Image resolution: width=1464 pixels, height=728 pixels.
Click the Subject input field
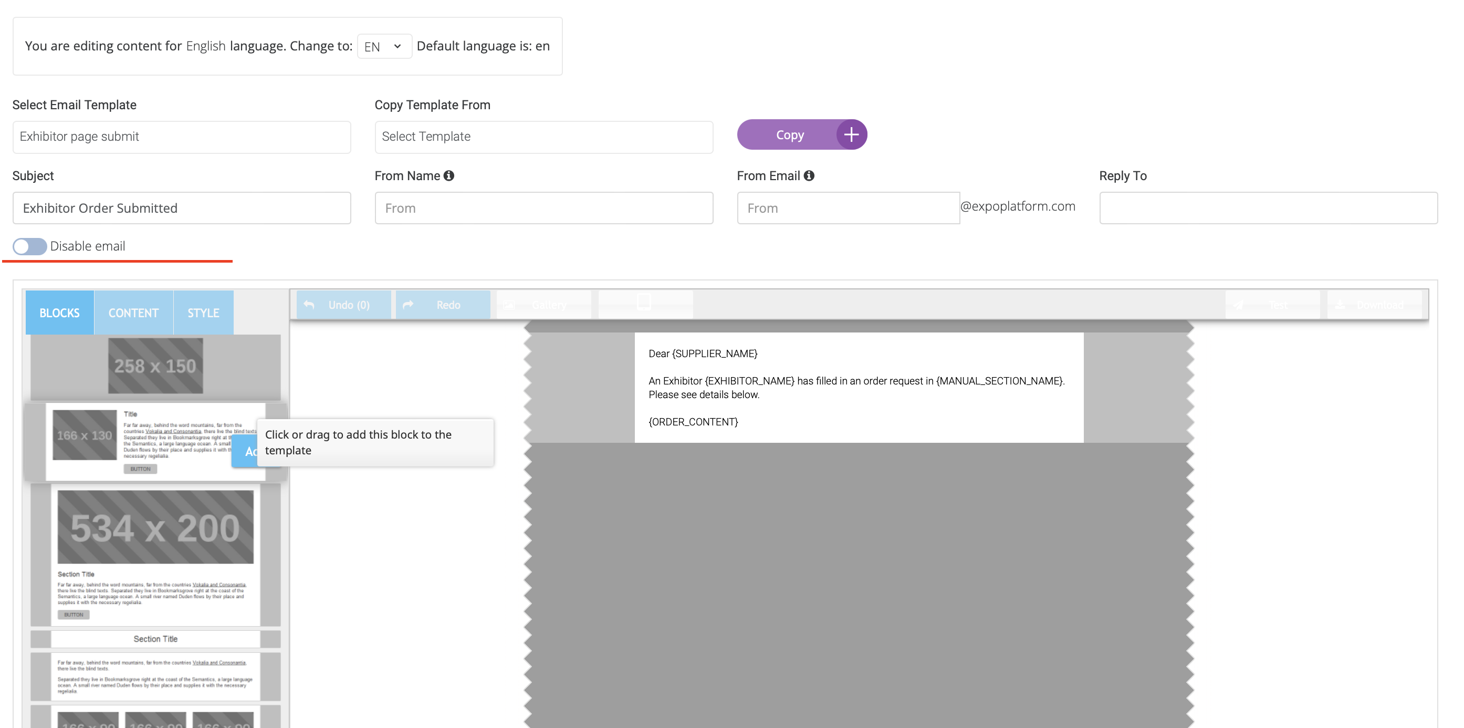click(x=181, y=209)
